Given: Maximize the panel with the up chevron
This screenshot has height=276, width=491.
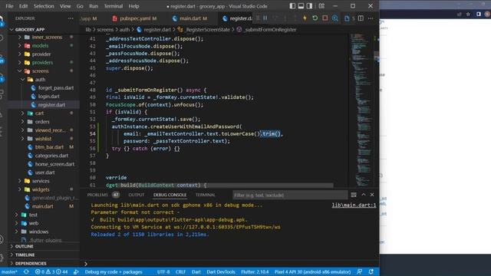Looking at the screenshot, I should click(x=363, y=195).
